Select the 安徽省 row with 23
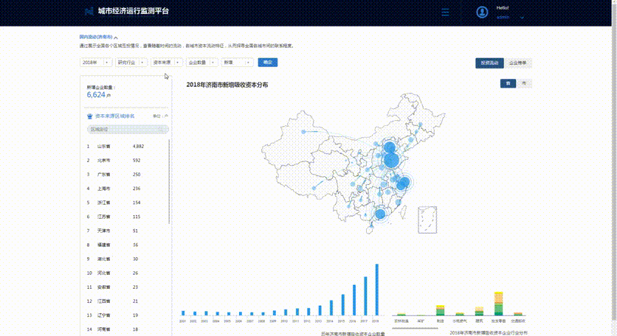617x336 pixels. [126, 287]
